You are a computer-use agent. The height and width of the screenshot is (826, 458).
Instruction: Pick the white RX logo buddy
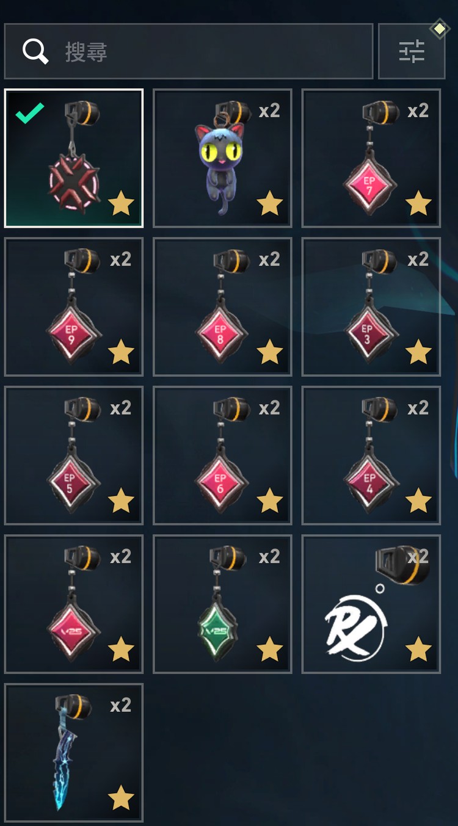371,604
